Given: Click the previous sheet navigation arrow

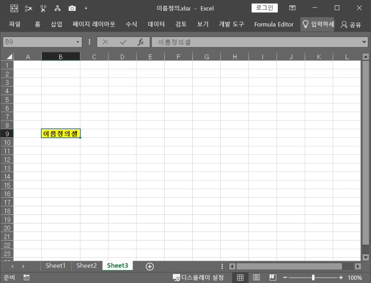Looking at the screenshot, I should pos(12,266).
